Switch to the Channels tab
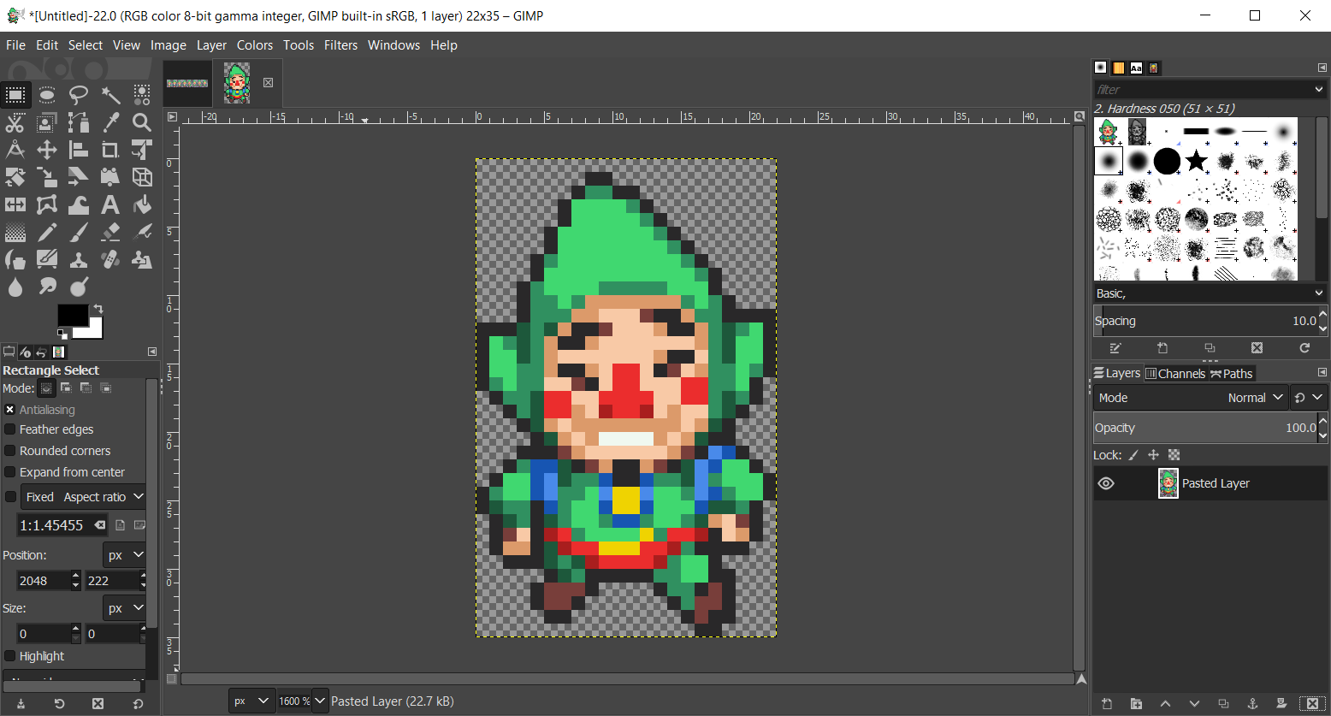 (x=1175, y=373)
